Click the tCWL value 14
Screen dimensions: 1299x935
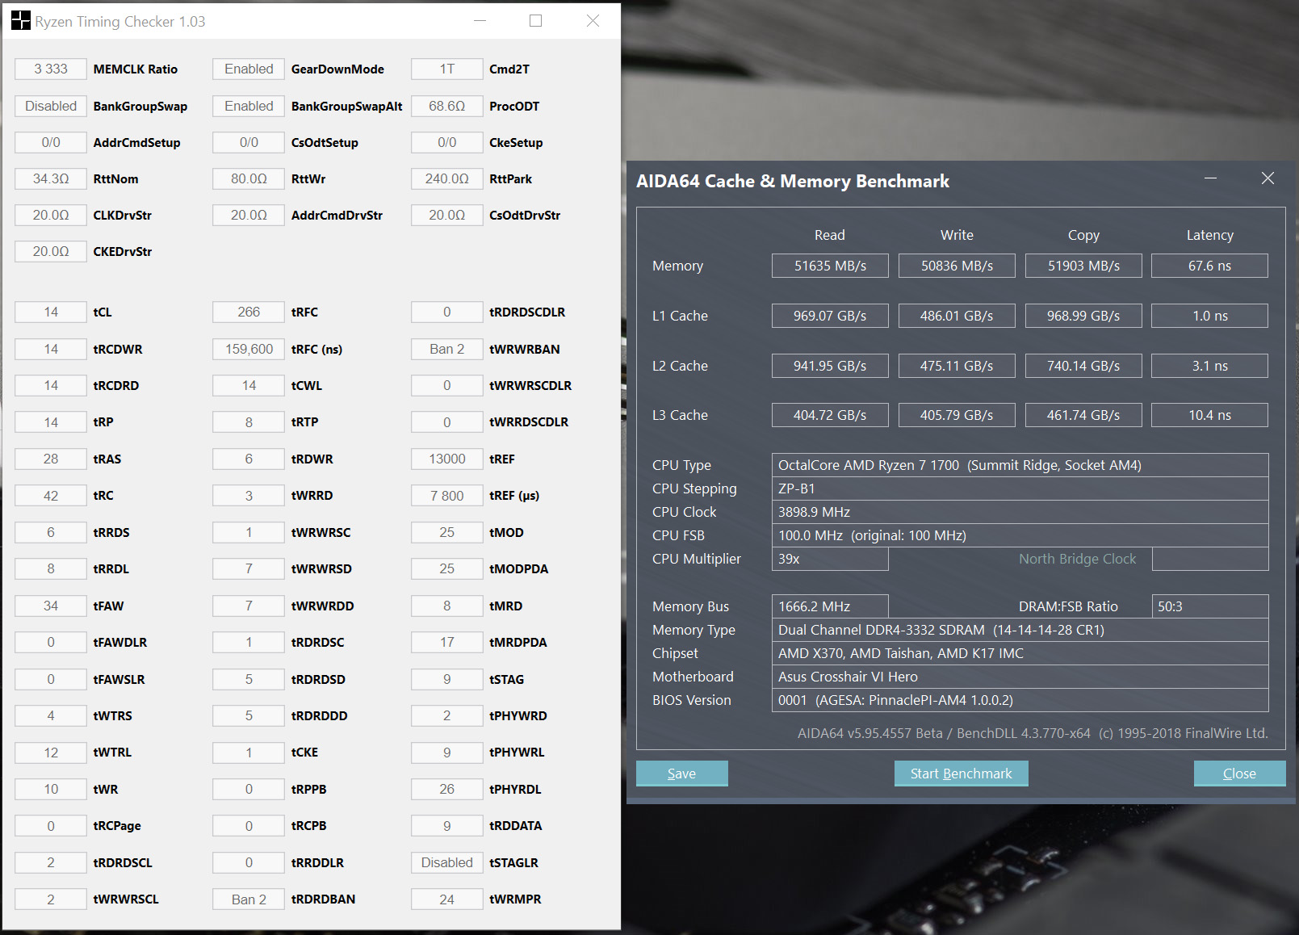[249, 386]
